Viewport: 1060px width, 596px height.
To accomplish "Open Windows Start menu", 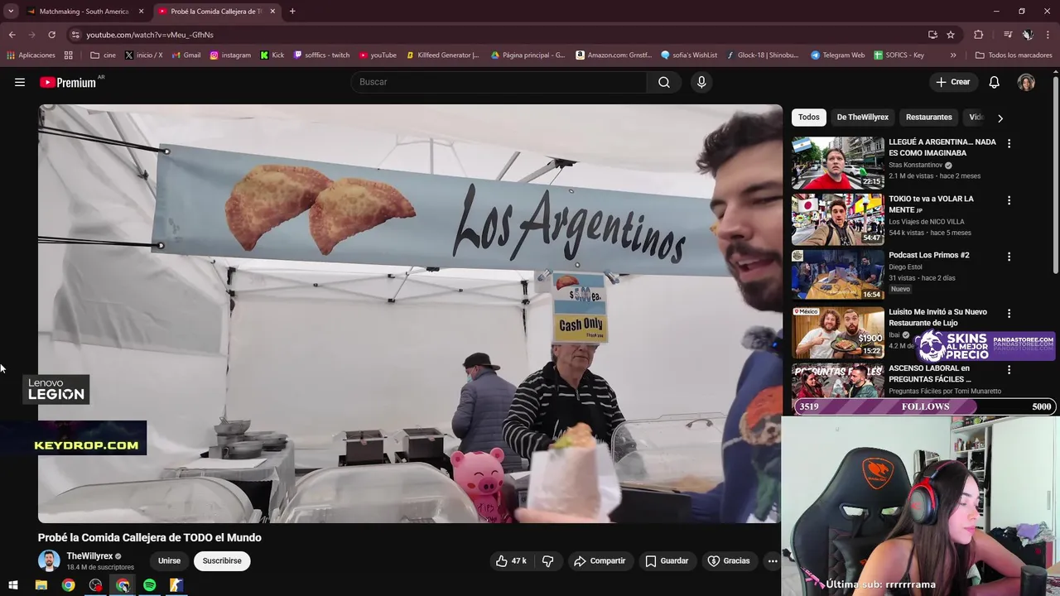I will click(x=13, y=585).
